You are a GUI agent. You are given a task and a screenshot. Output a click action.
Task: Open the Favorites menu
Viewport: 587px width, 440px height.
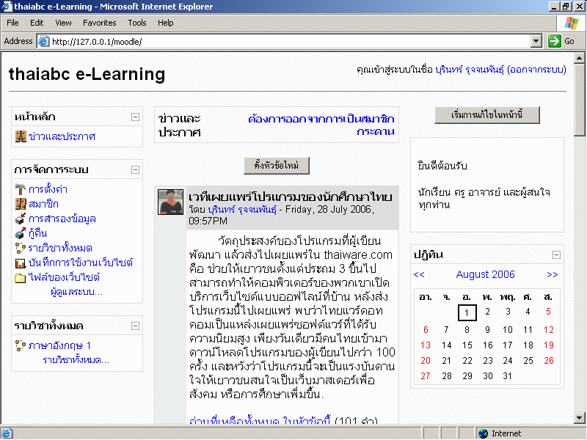click(x=99, y=23)
